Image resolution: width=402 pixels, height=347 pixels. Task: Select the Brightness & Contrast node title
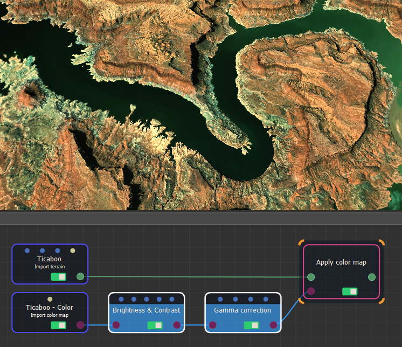pos(147,310)
